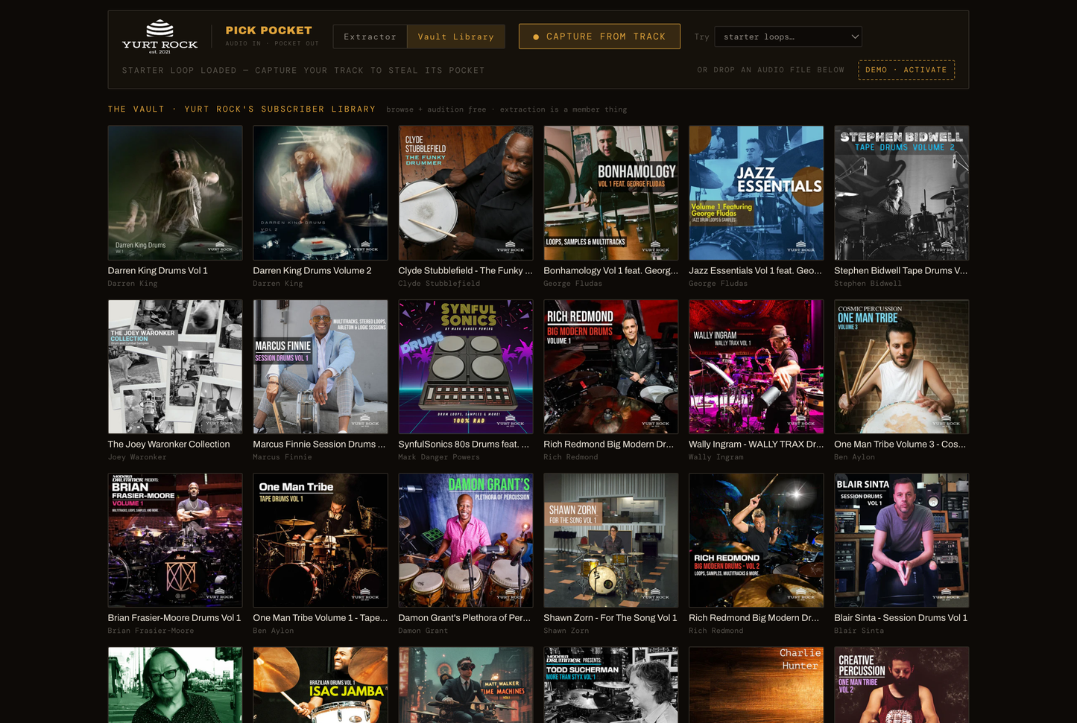Select Marcus Finnie Session Drums cover
1077x723 pixels.
pos(320,367)
